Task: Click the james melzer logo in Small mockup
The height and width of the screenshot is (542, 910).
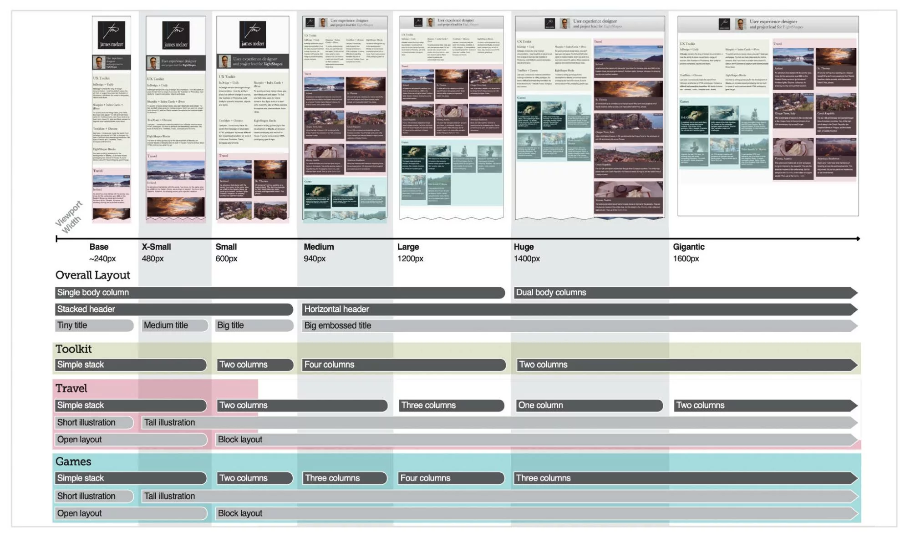Action: pos(253,35)
